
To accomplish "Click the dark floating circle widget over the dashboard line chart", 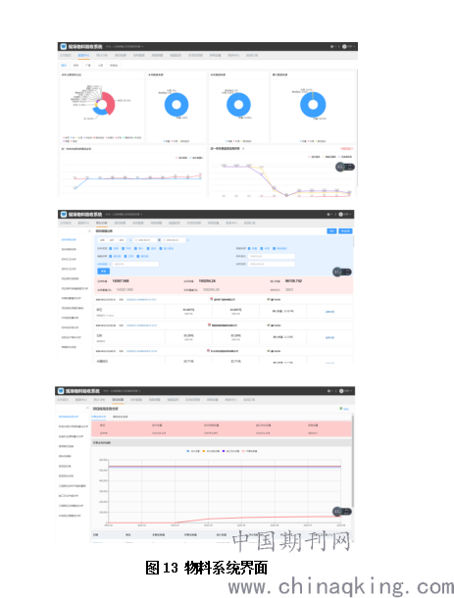I will 340,167.
